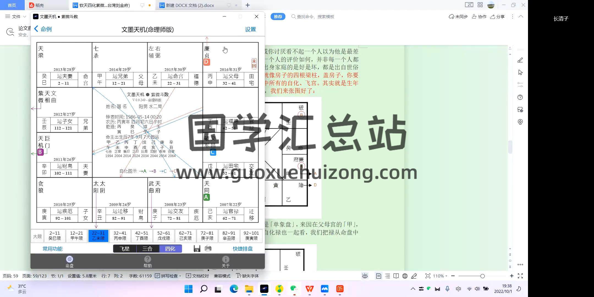Screen dimensions: 594x297
Task: Toggle the 飞星 display mode
Action: coord(125,249)
